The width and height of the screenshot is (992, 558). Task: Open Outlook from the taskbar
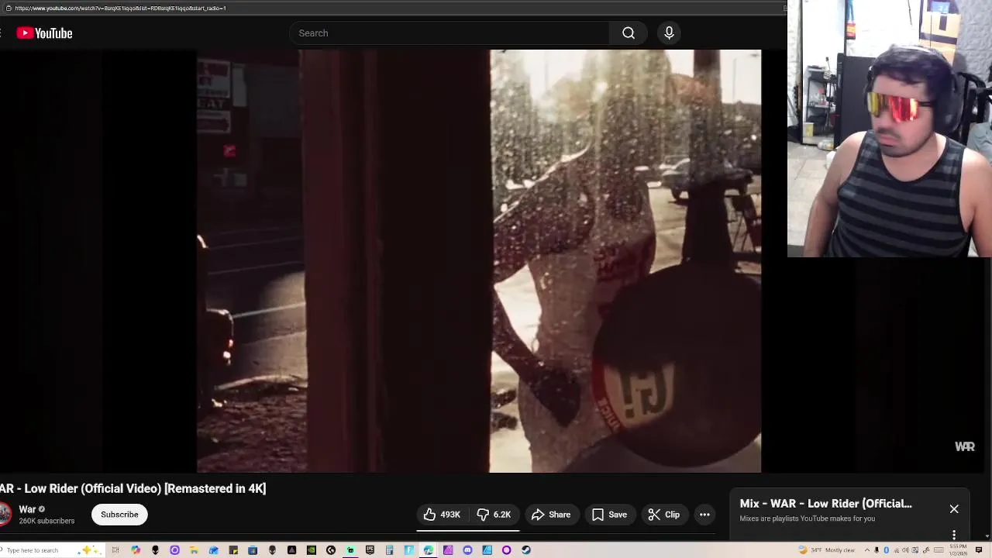point(213,550)
